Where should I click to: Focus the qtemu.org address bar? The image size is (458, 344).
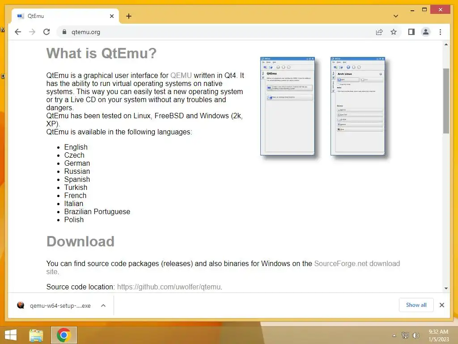pyautogui.click(x=216, y=32)
